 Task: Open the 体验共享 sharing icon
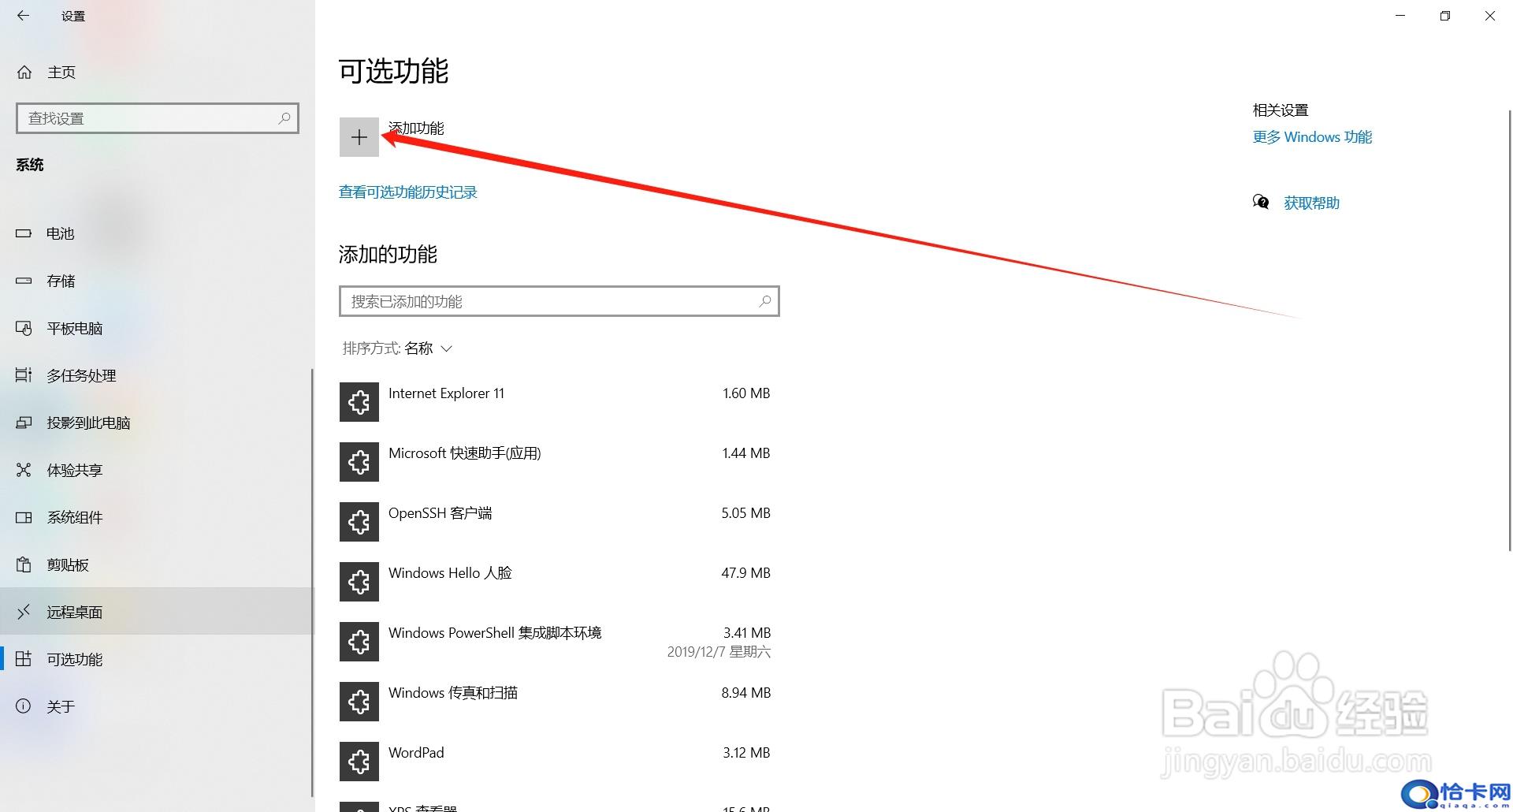[x=24, y=470]
